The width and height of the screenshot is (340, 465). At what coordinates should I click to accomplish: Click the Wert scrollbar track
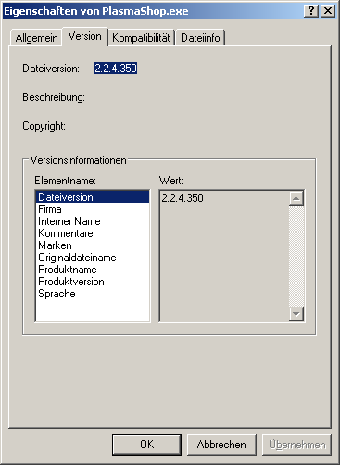point(296,257)
